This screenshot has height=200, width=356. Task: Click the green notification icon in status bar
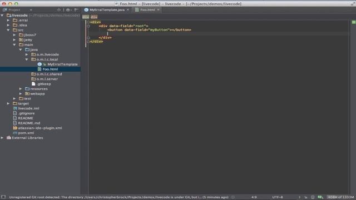tap(320, 197)
